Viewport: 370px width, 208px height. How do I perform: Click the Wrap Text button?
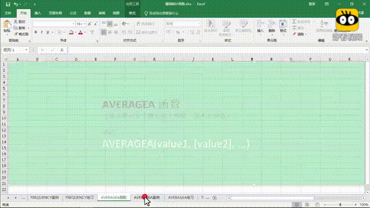(x=146, y=24)
